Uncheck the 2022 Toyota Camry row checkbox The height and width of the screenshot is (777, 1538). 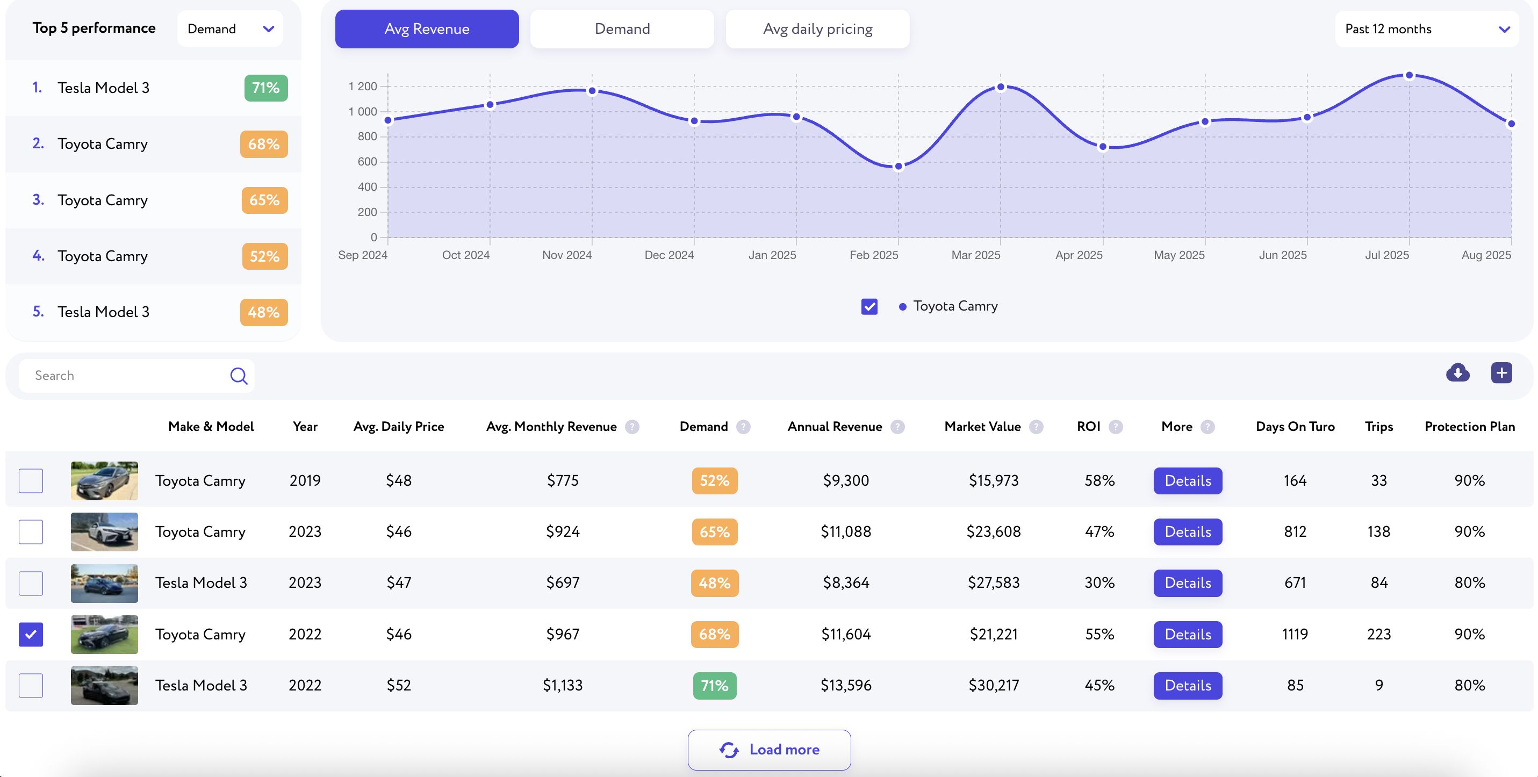pos(31,634)
